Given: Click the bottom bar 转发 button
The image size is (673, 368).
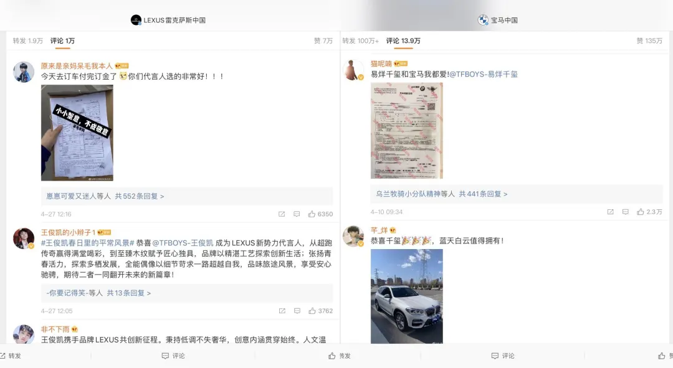Looking at the screenshot, I should point(11,356).
